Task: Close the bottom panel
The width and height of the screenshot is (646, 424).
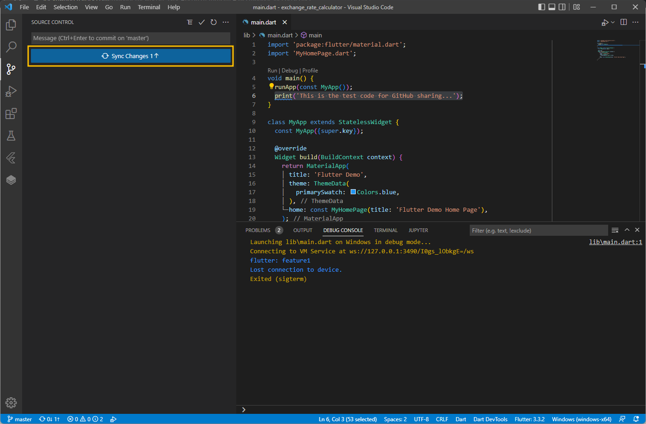Action: [637, 230]
